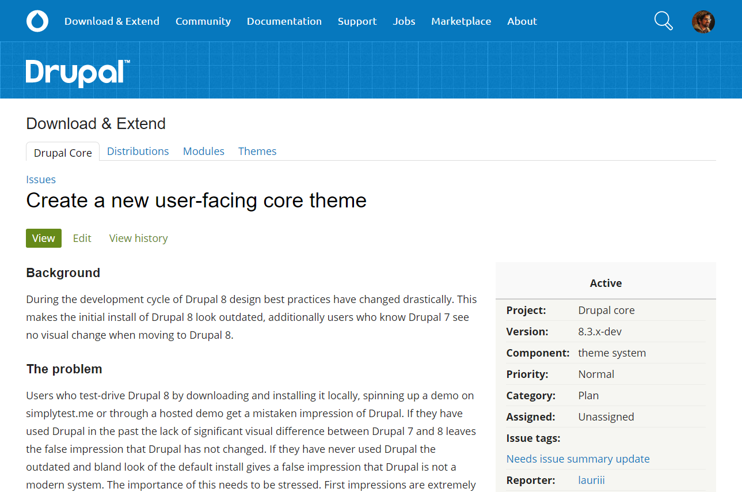Open the Jobs page from navigation

(x=404, y=21)
